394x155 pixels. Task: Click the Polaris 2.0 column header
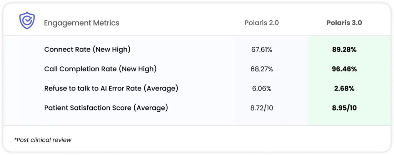[262, 23]
